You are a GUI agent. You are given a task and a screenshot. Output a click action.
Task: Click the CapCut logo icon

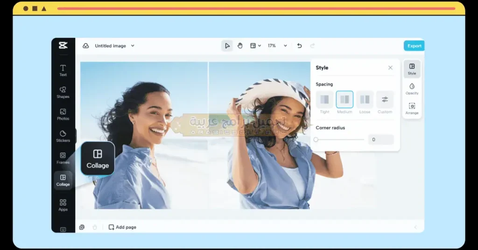pyautogui.click(x=63, y=45)
